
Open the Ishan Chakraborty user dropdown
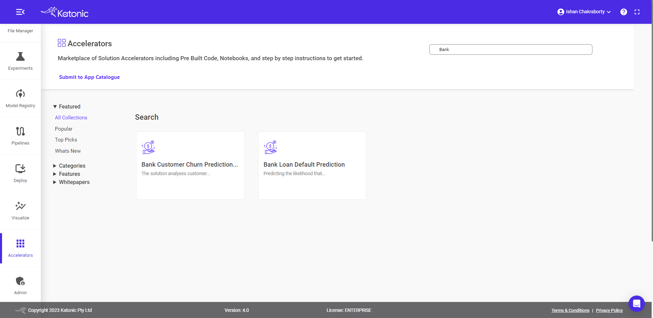584,12
